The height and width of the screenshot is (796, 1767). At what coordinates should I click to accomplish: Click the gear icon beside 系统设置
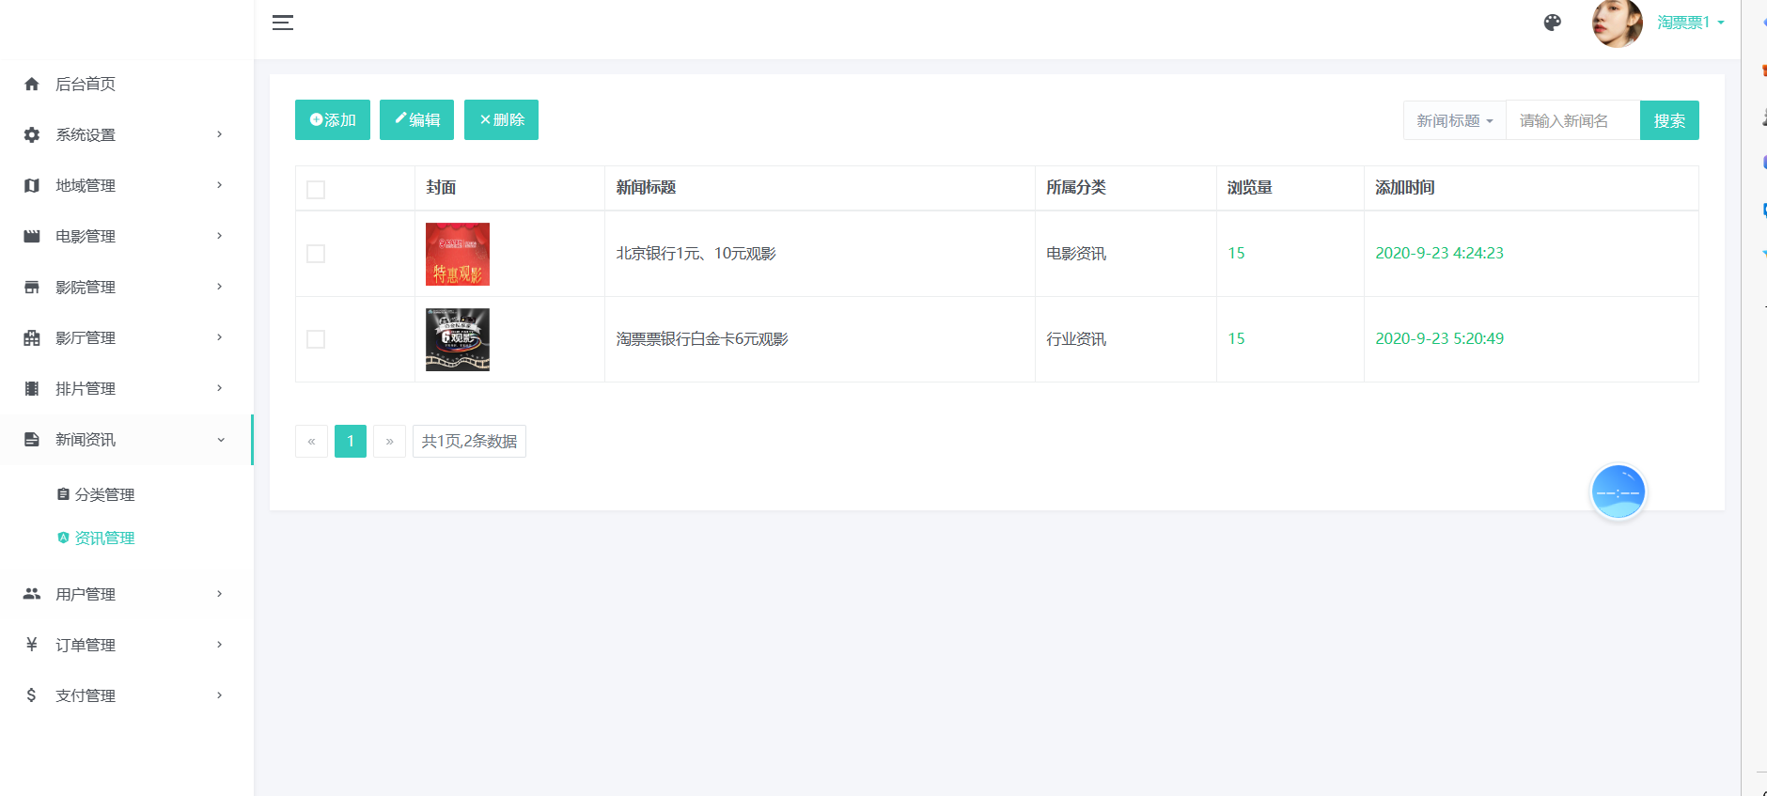(32, 135)
